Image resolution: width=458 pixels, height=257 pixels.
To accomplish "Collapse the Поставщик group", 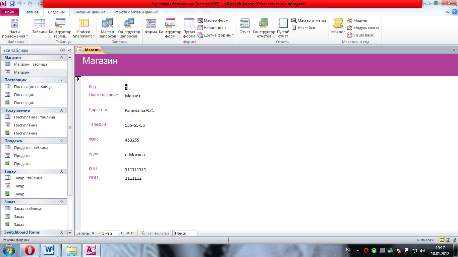I will pyautogui.click(x=61, y=80).
